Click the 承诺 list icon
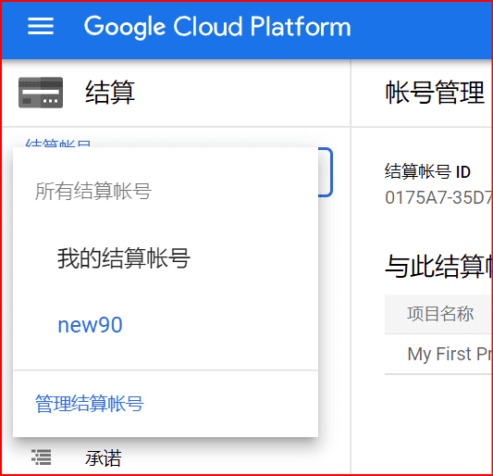 point(42,457)
